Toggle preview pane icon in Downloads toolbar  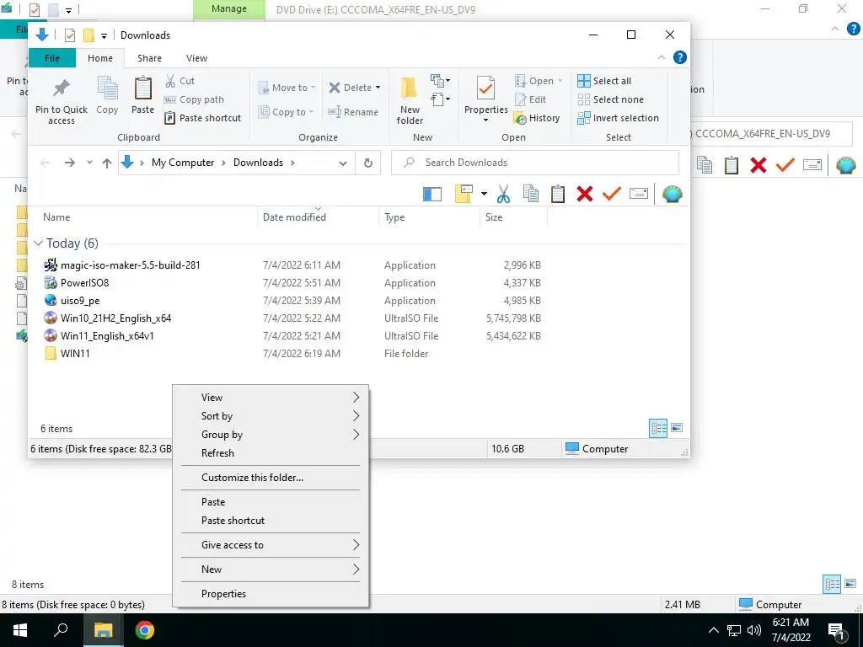[432, 195]
